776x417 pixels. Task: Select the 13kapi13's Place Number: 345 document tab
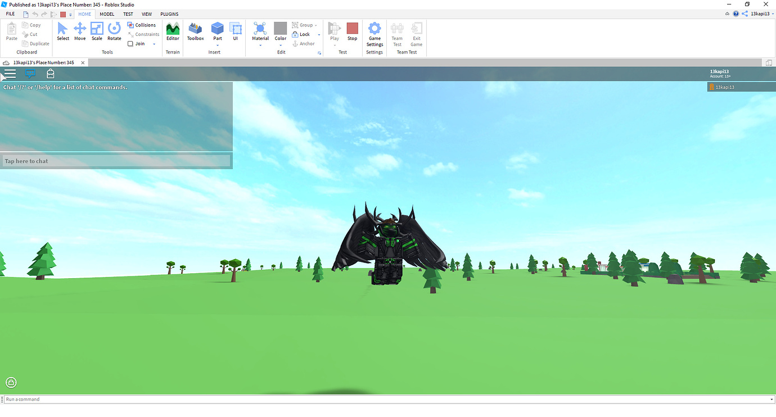[43, 62]
